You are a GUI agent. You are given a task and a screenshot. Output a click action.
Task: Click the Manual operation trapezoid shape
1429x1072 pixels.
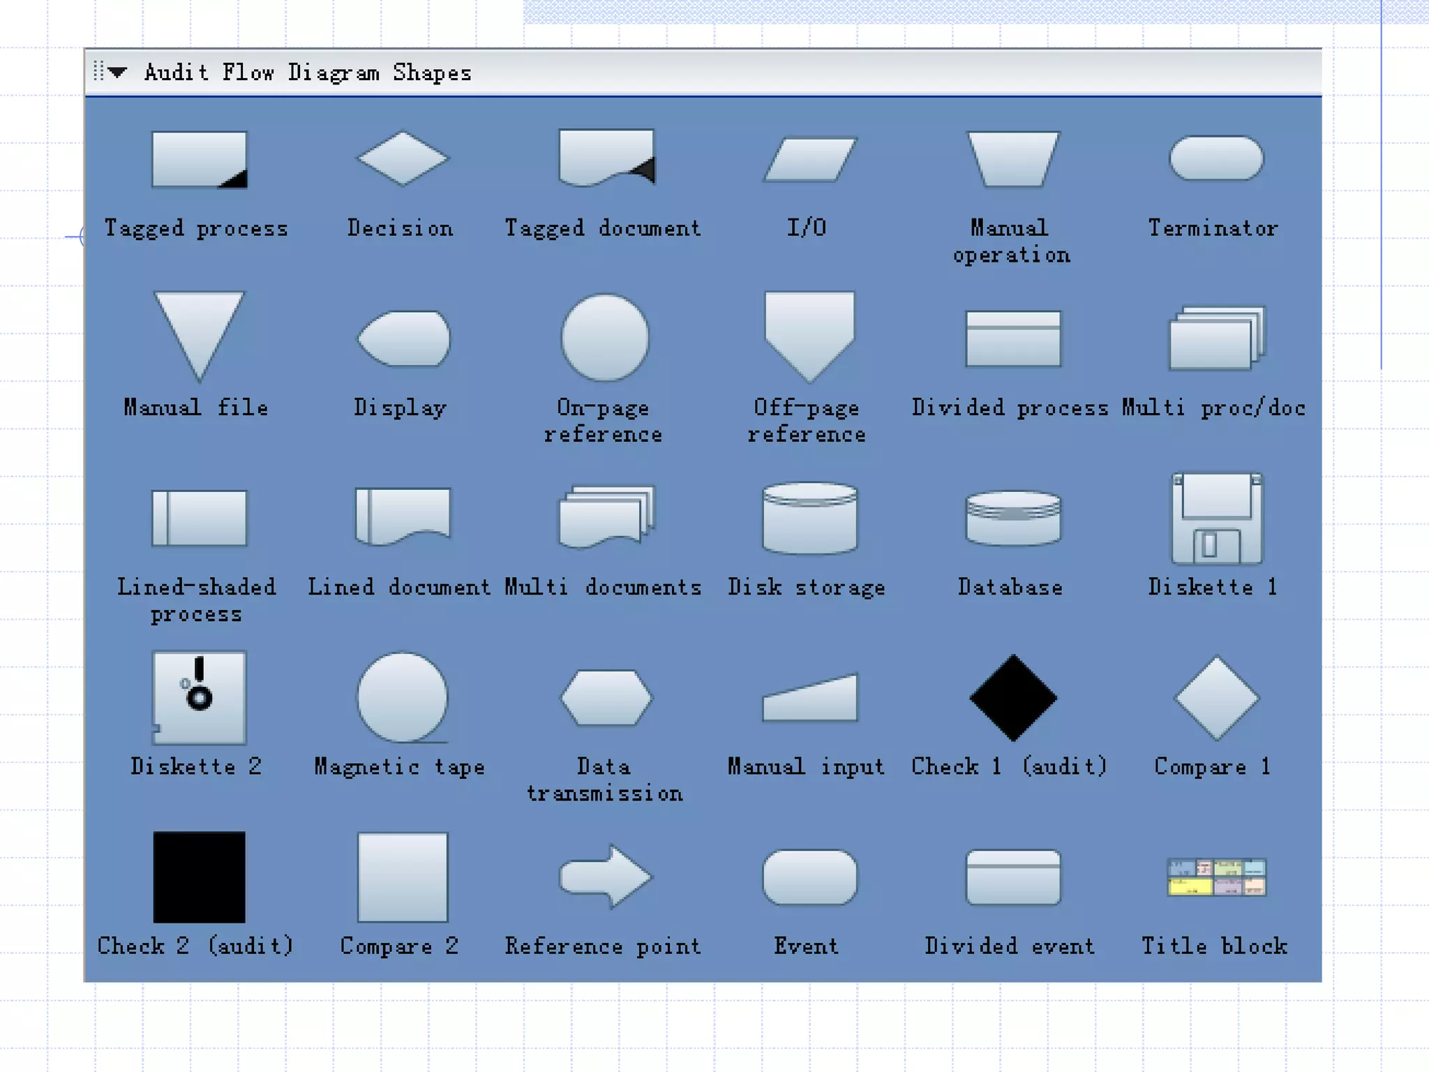click(1012, 159)
